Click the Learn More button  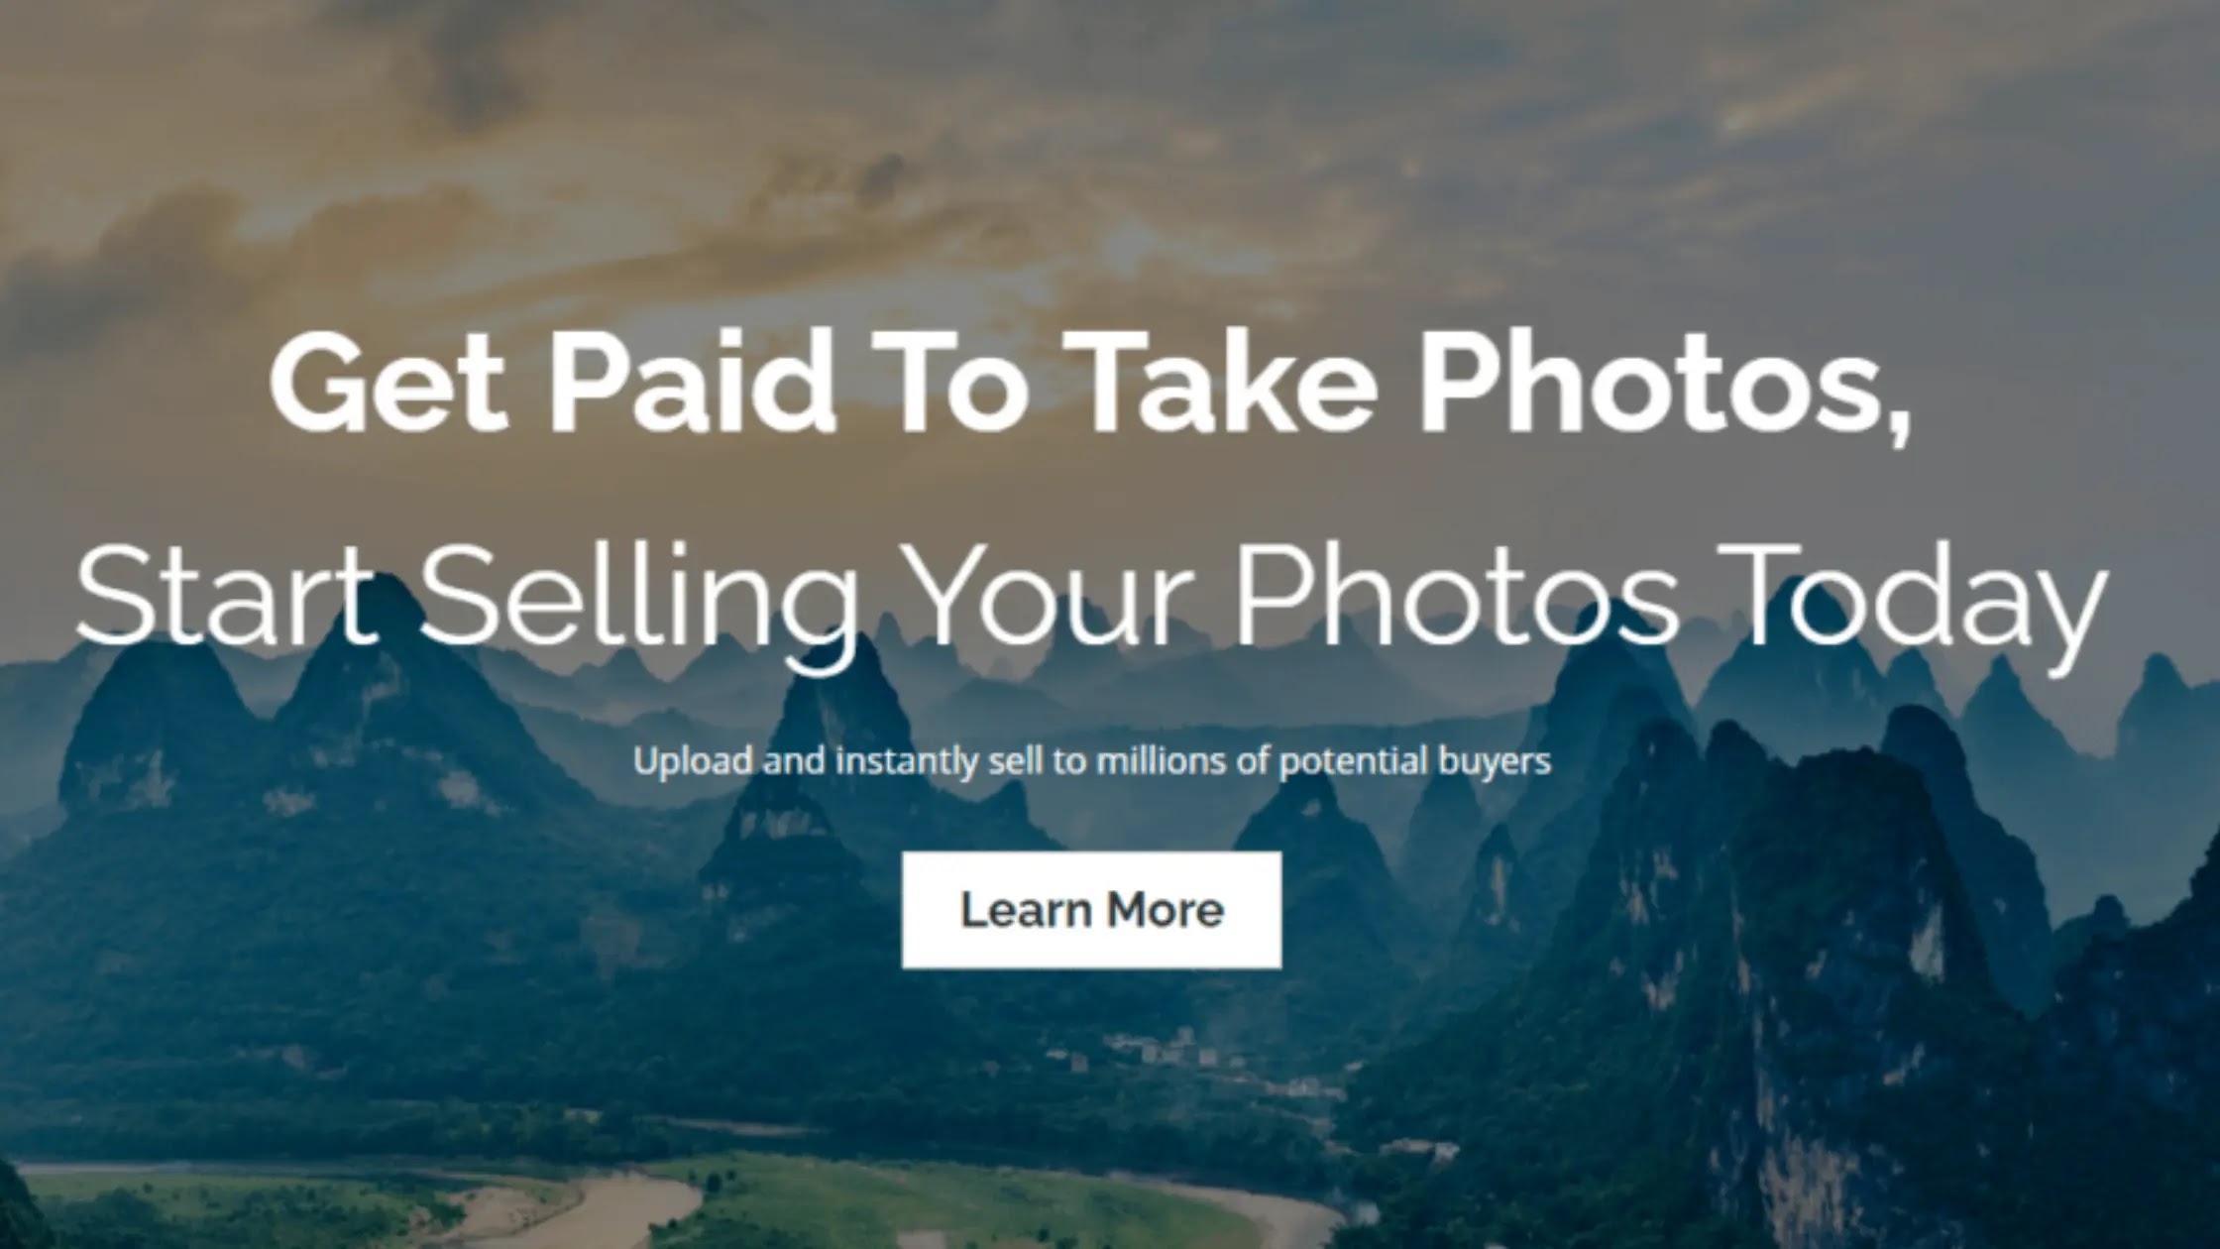[x=1091, y=910]
